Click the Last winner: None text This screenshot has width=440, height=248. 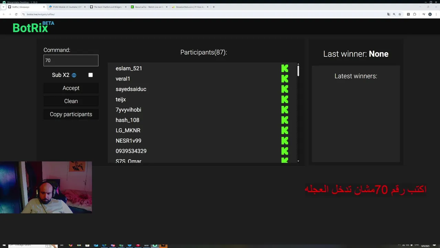click(x=356, y=54)
